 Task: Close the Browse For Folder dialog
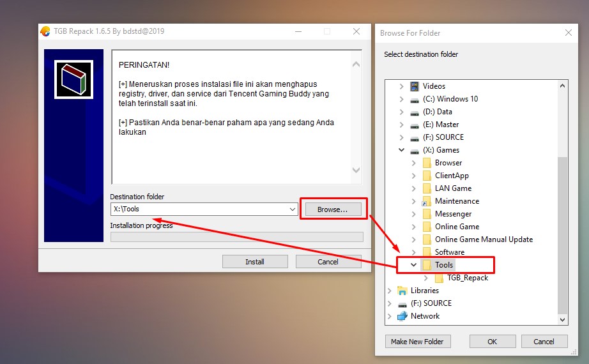tap(569, 33)
